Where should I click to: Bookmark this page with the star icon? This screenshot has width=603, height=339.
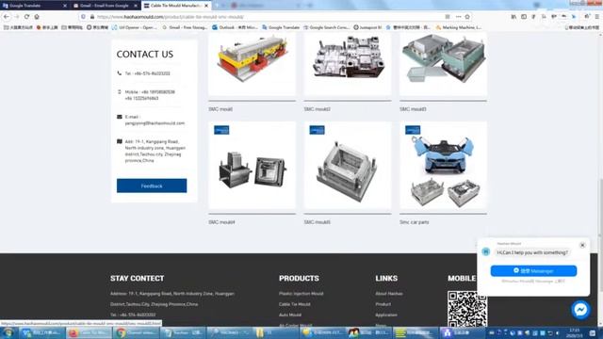(467, 17)
